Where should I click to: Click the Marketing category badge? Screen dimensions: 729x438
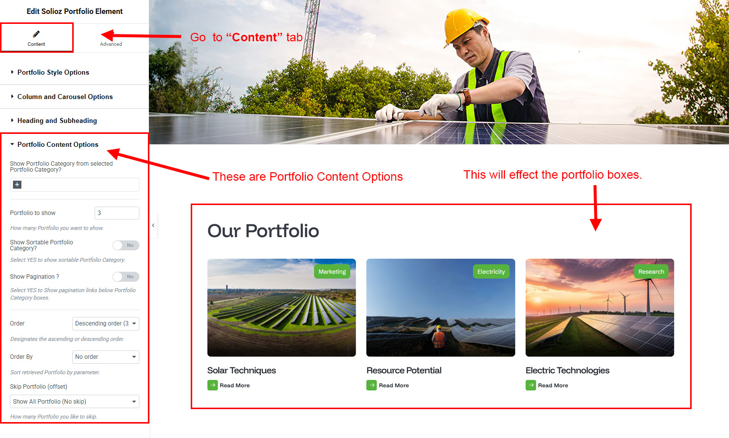(x=332, y=272)
